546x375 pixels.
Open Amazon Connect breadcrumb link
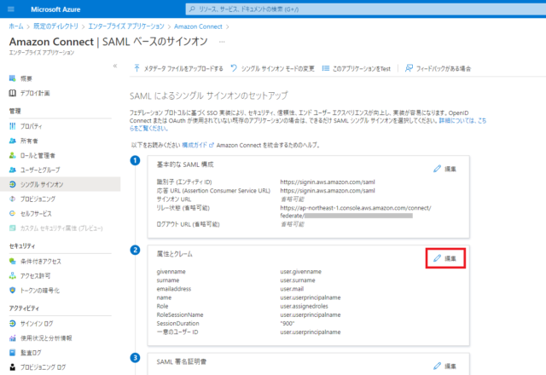click(x=198, y=26)
